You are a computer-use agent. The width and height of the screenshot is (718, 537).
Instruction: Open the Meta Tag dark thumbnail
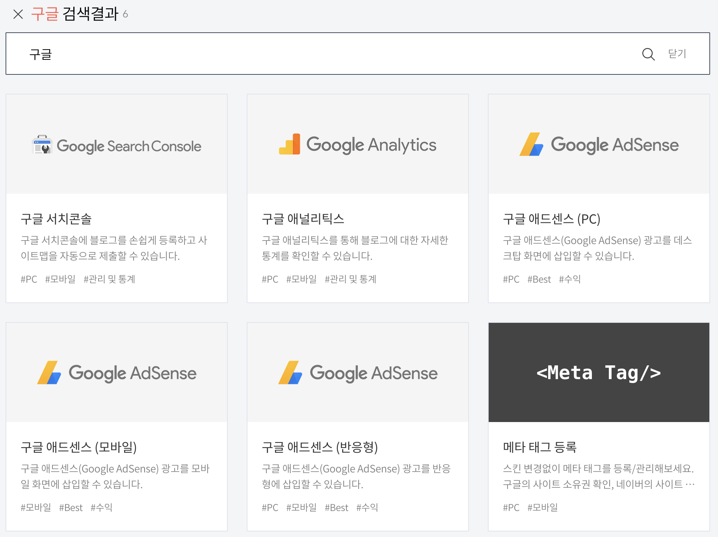coord(599,372)
